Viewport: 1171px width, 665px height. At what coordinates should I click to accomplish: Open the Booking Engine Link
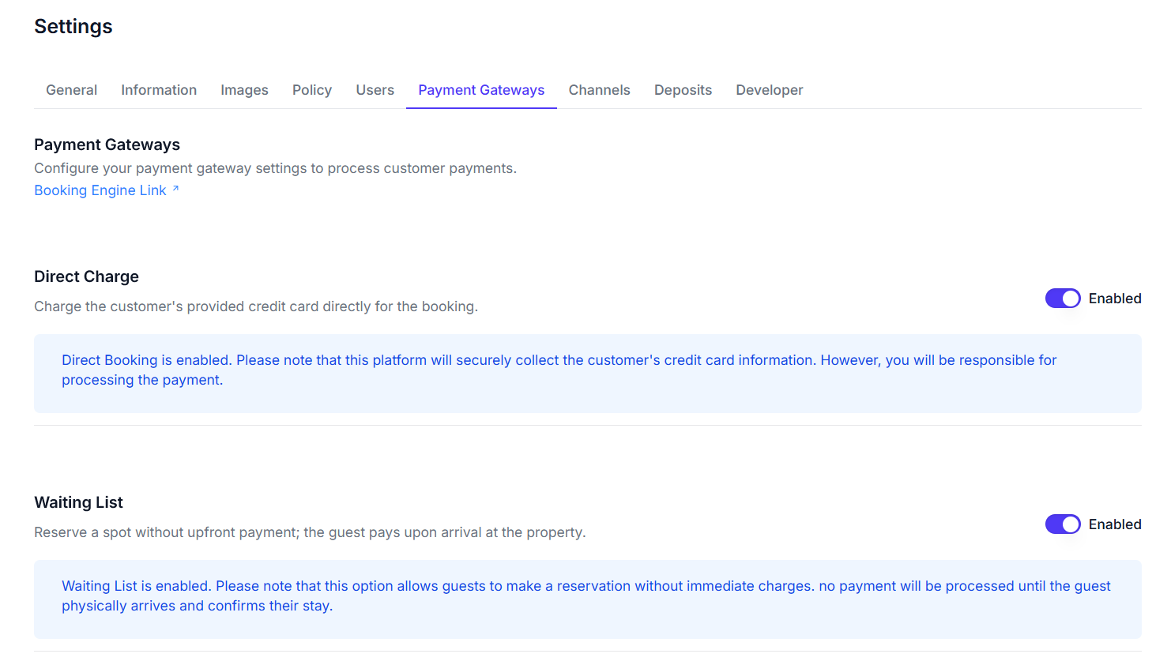[x=100, y=190]
